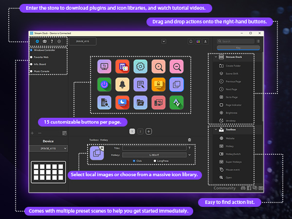Click the Mouse event action
Screen dimensions: 292x219
[x=229, y=169]
